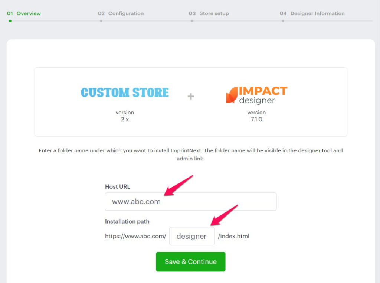Click the Installation path label
The image size is (380, 283).
[127, 221]
